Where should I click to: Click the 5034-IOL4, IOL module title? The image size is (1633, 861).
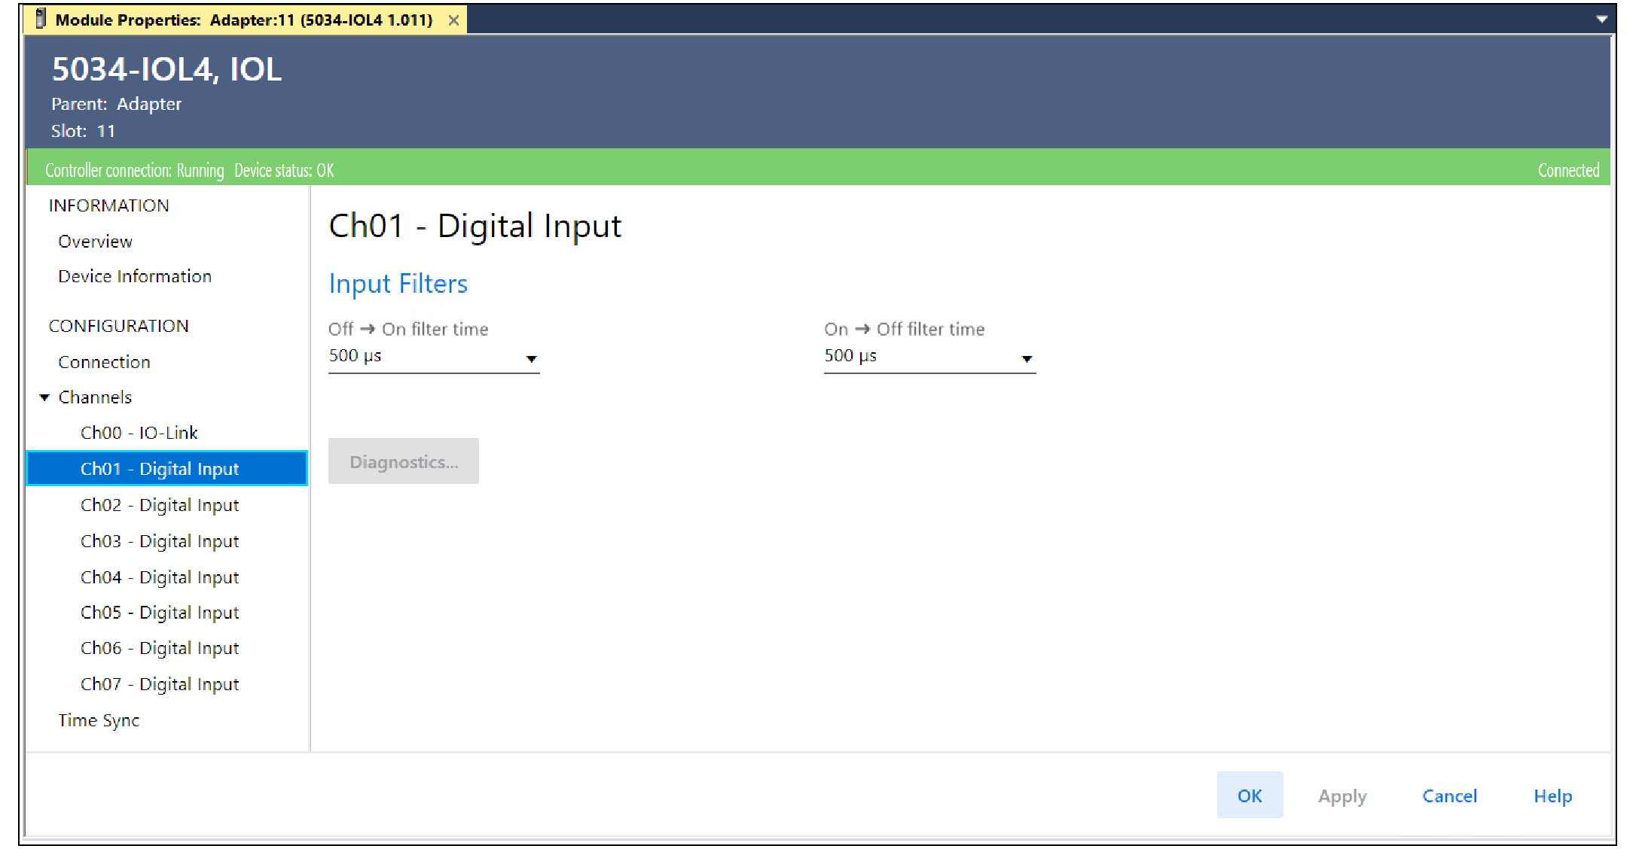(x=166, y=69)
